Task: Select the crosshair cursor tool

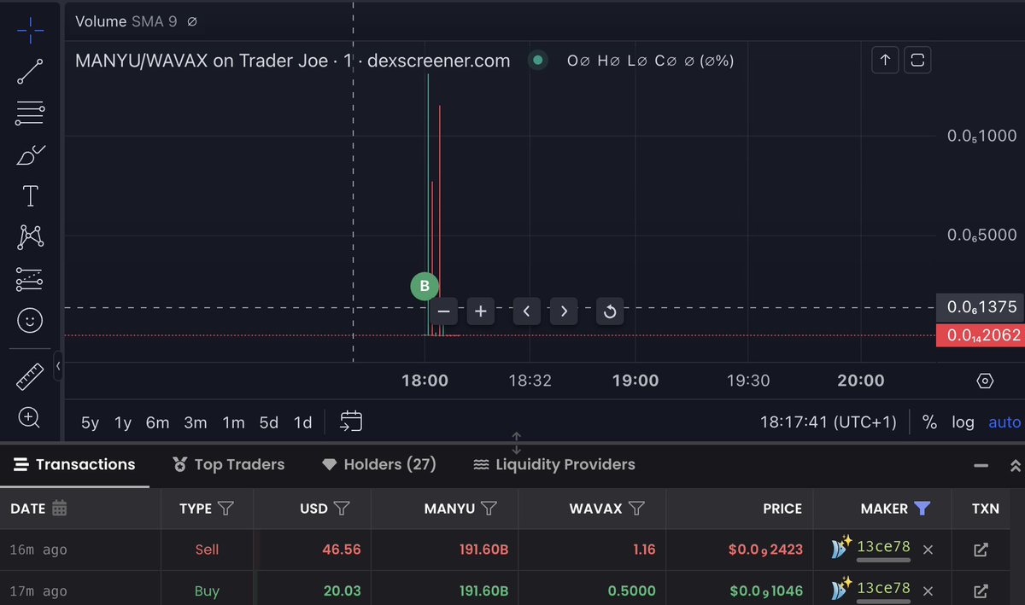Action: [30, 30]
